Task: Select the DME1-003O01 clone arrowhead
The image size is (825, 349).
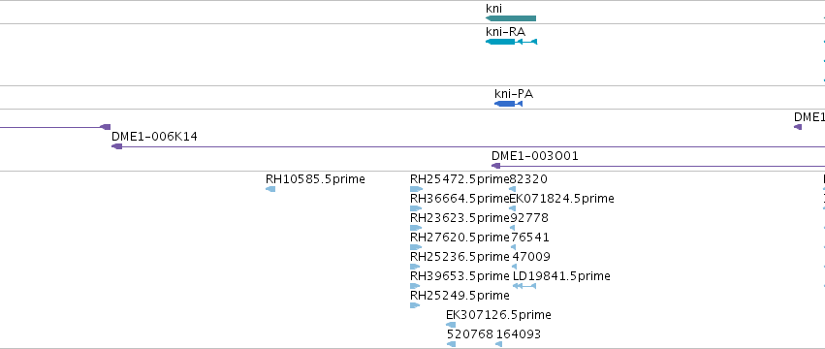Action: pyautogui.click(x=495, y=166)
